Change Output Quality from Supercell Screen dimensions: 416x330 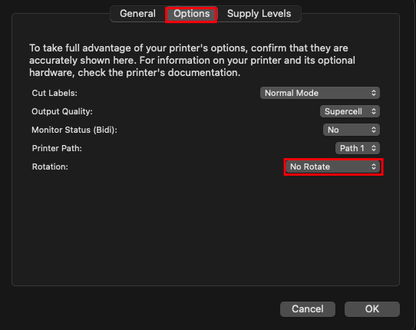click(350, 111)
